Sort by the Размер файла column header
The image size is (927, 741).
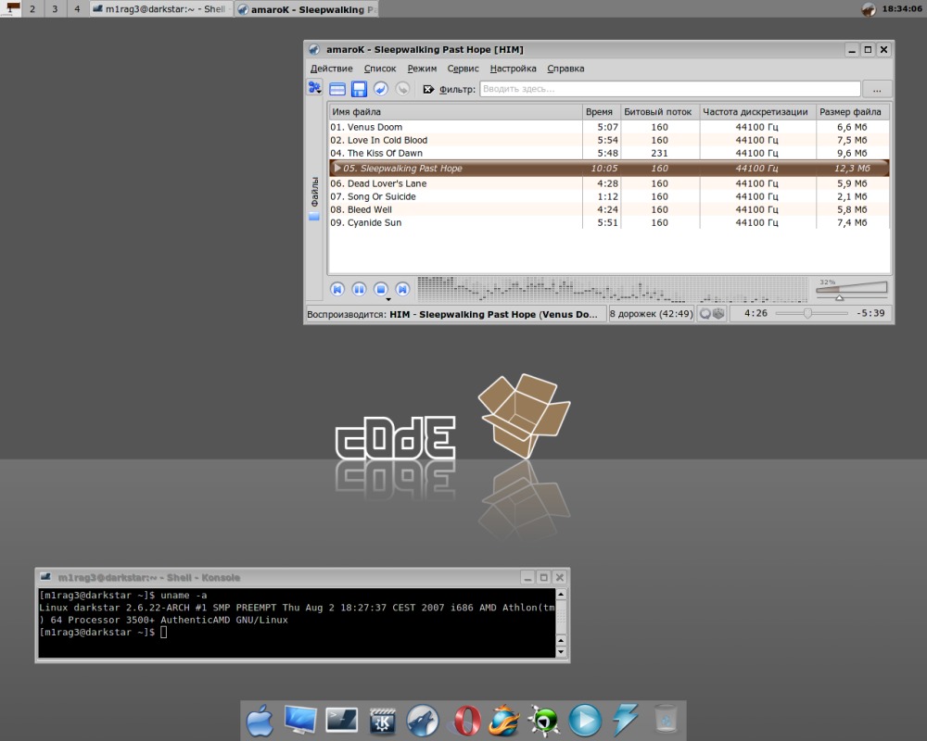click(852, 112)
